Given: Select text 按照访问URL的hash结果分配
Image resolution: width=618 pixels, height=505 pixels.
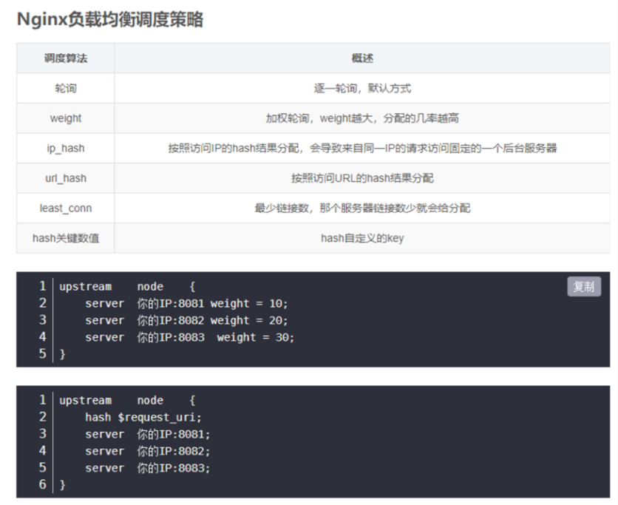Looking at the screenshot, I should pos(362,178).
